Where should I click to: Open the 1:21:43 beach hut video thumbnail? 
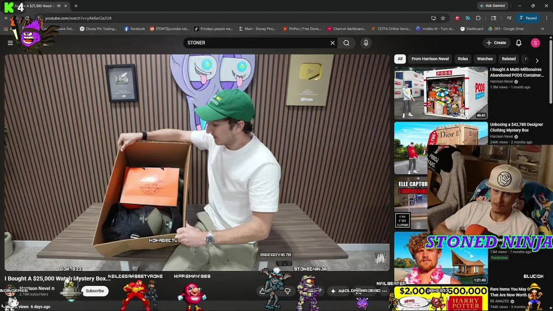tap(441, 258)
